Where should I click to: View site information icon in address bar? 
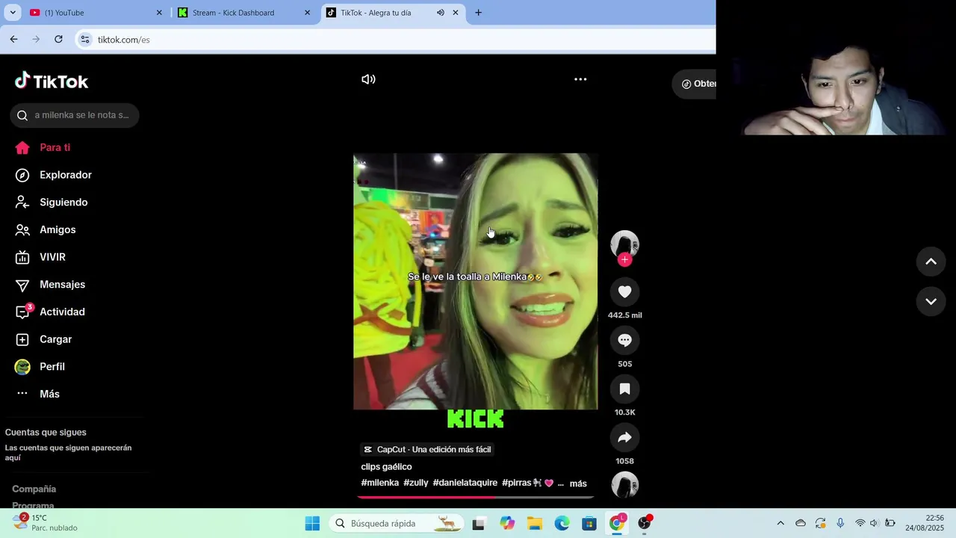coord(85,40)
